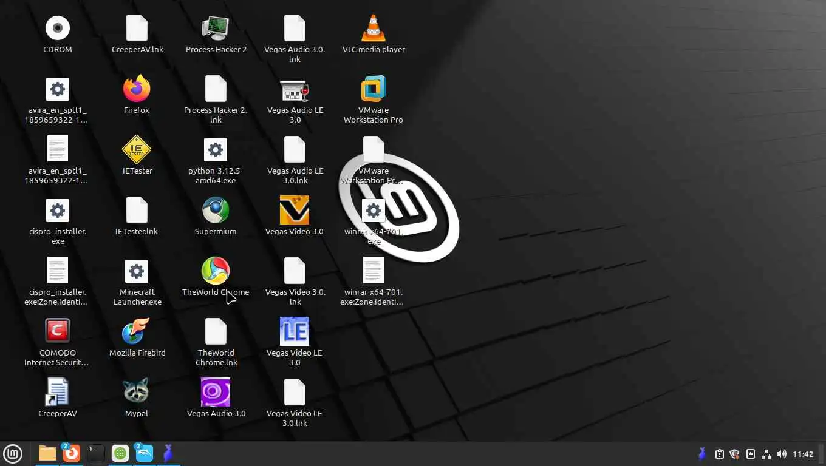
Task: Select Minecraft Launcher.exe file
Action: pyautogui.click(x=137, y=271)
